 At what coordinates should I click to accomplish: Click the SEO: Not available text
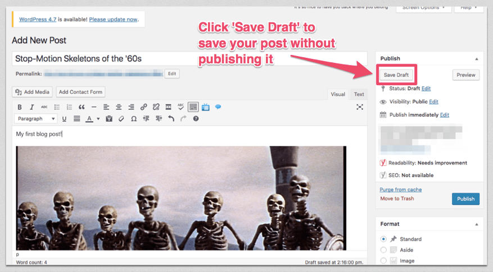[411, 176]
